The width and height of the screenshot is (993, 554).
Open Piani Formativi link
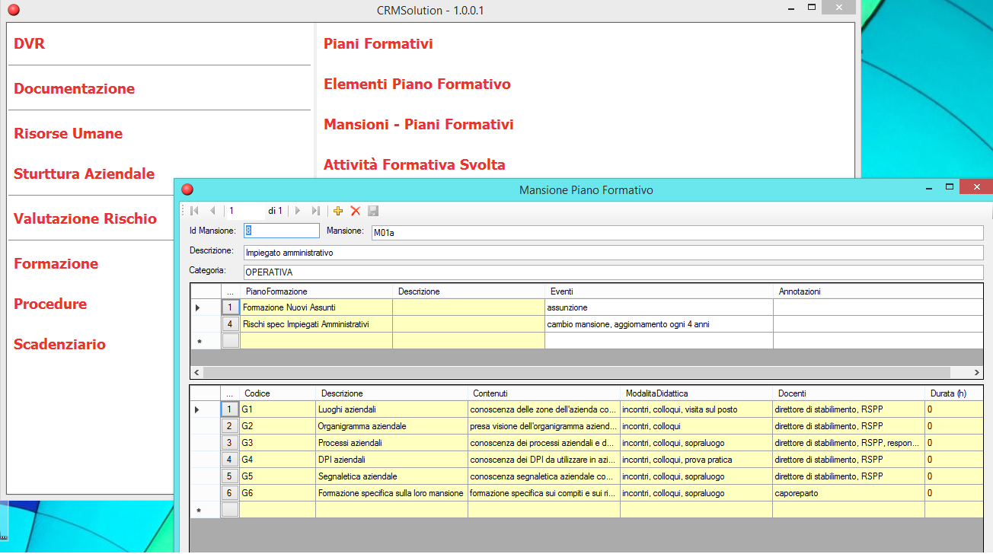[378, 43]
